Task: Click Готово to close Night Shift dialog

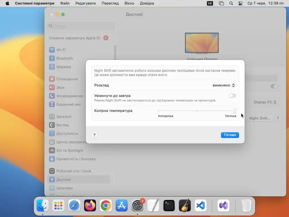Action: click(x=230, y=135)
